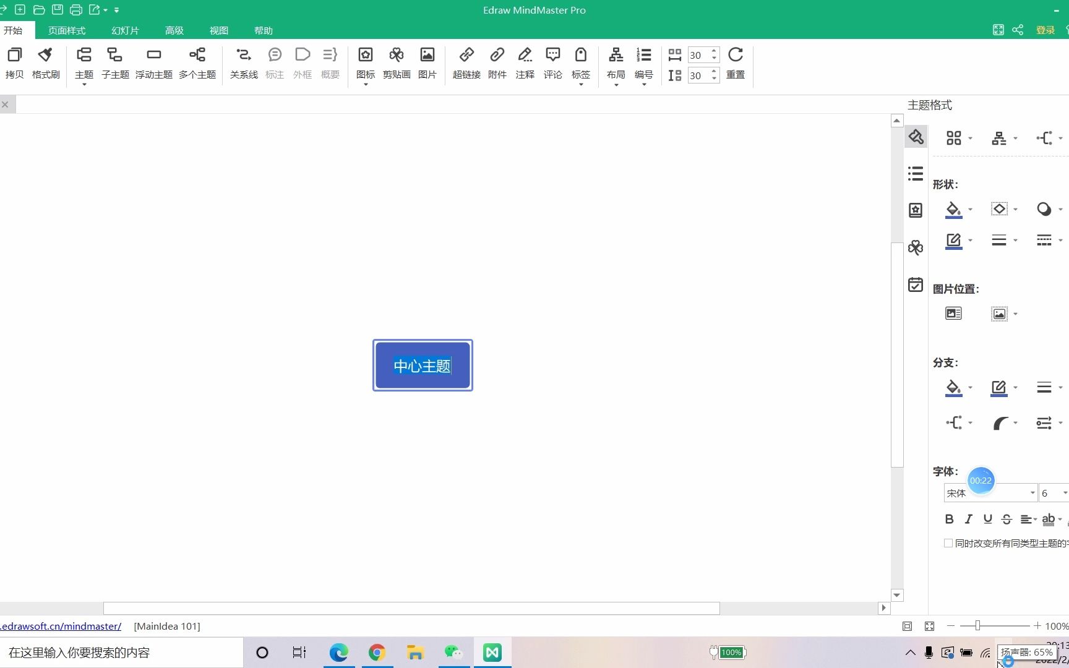The height and width of the screenshot is (668, 1069).
Task: Open the outline list panel icon in sidebar
Action: click(x=916, y=173)
